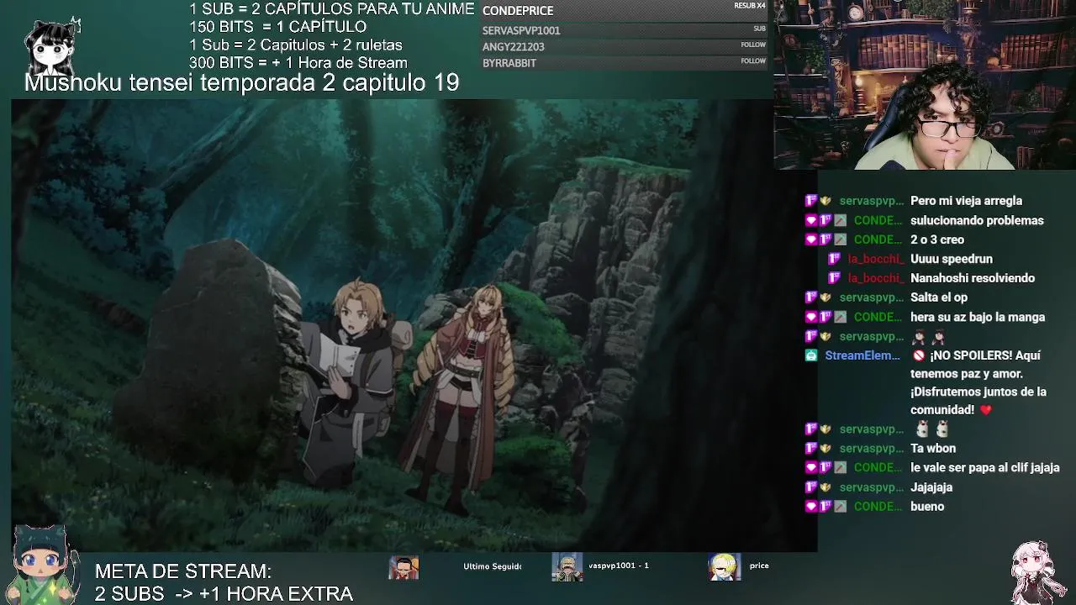Click the StreamElements bot badge icon
This screenshot has height=605, width=1076.
[x=811, y=355]
